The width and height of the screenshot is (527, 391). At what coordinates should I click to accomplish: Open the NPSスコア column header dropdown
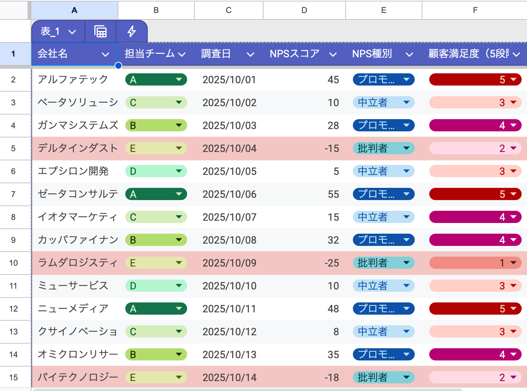click(333, 55)
